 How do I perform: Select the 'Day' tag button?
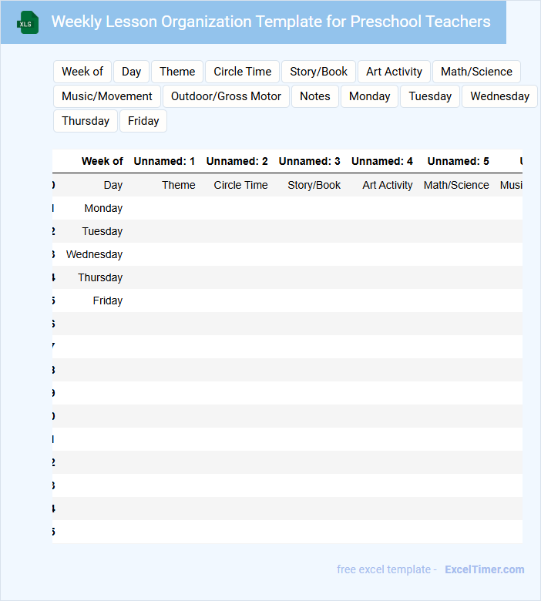point(131,72)
